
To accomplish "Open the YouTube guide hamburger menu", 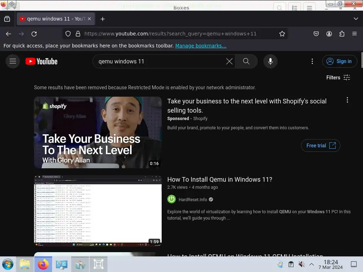I will click(13, 61).
